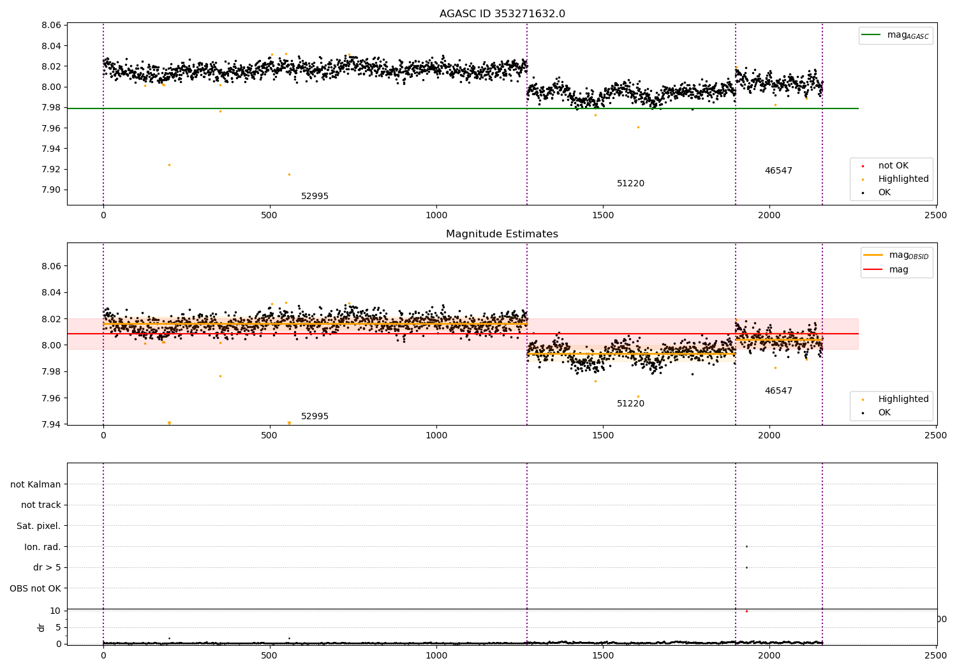The width and height of the screenshot is (957, 670).
Task: Select 'OK' entry in middle plot legend
Action: click(x=876, y=412)
